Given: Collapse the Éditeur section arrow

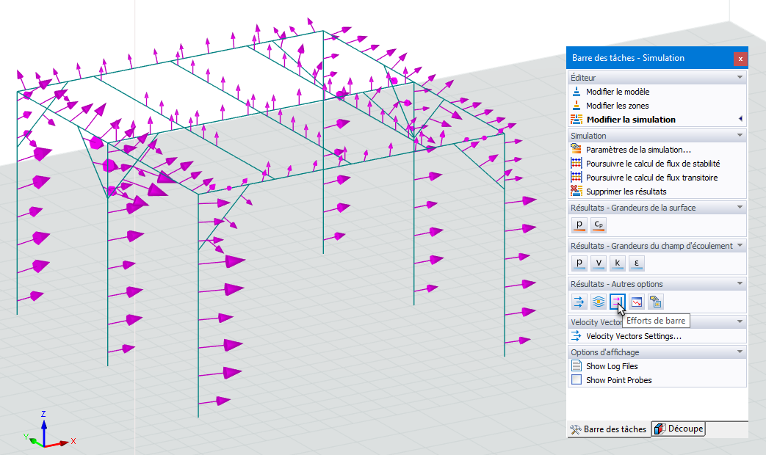Looking at the screenshot, I should click(x=740, y=77).
